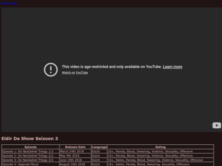Open Watch on YouTube link
The image size is (222, 166).
coord(75,73)
